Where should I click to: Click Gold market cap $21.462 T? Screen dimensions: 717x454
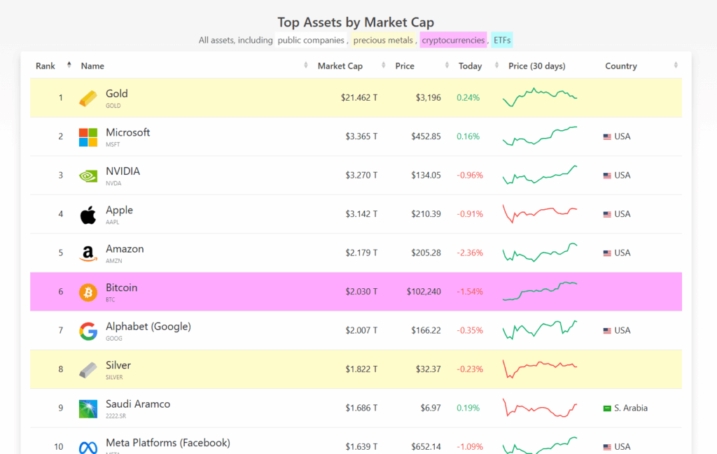coord(359,98)
